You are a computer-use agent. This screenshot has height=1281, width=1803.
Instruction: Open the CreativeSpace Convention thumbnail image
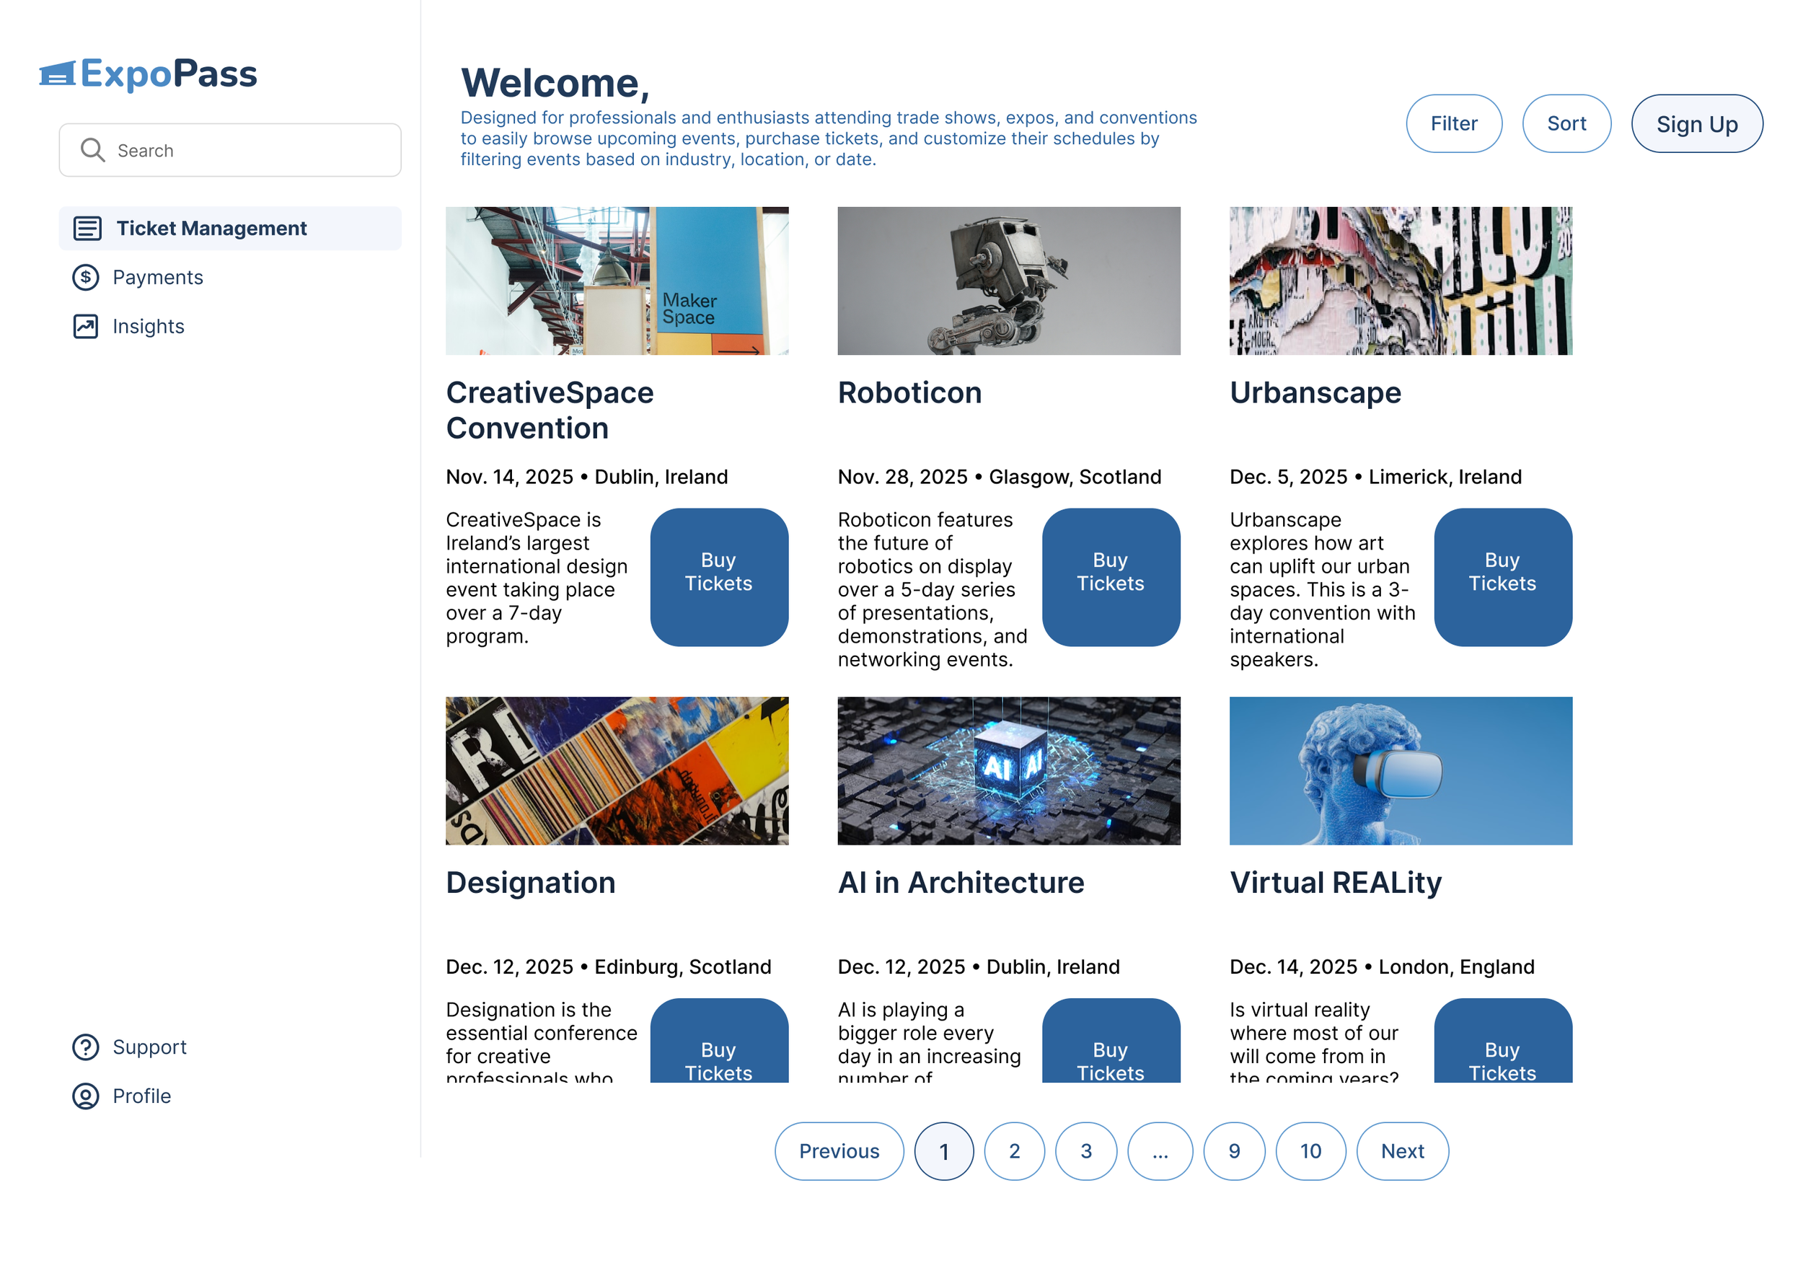tap(617, 281)
